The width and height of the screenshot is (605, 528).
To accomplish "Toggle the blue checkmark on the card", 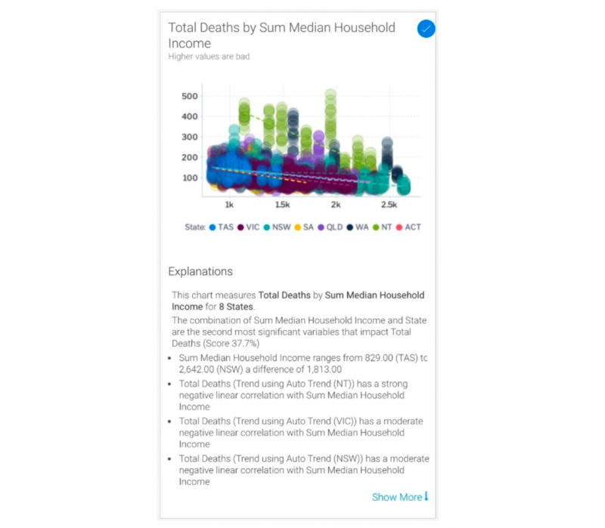I will 426,29.
